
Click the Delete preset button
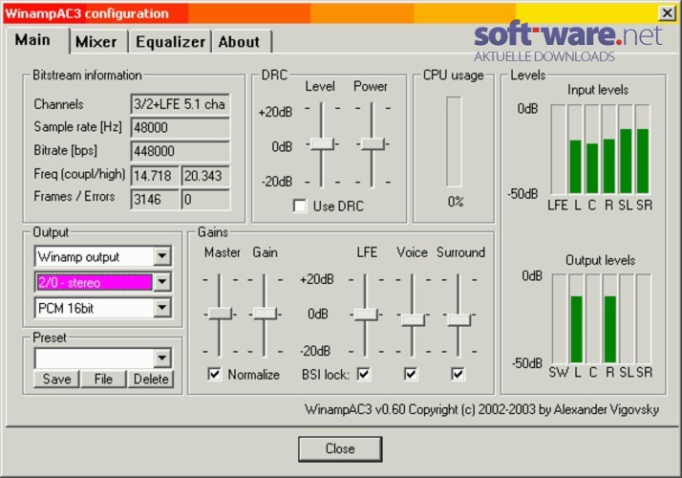(151, 379)
